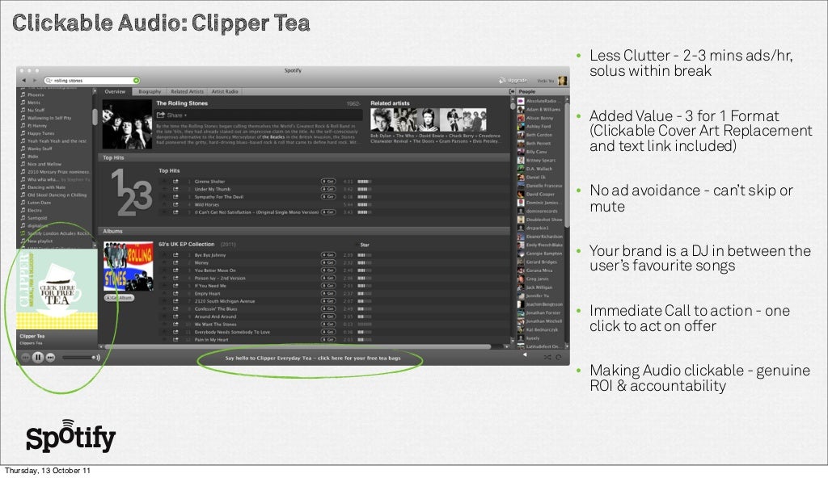Collapse the People sidebar panel

tap(512, 91)
